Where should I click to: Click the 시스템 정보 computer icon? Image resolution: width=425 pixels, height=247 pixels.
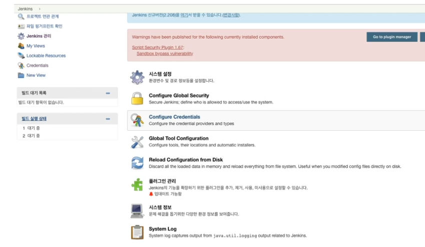(x=137, y=211)
